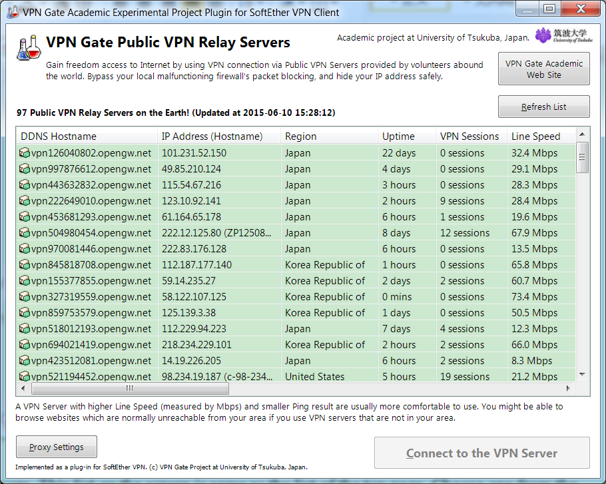The image size is (606, 484).
Task: Open Proxy Settings
Action: coord(57,447)
